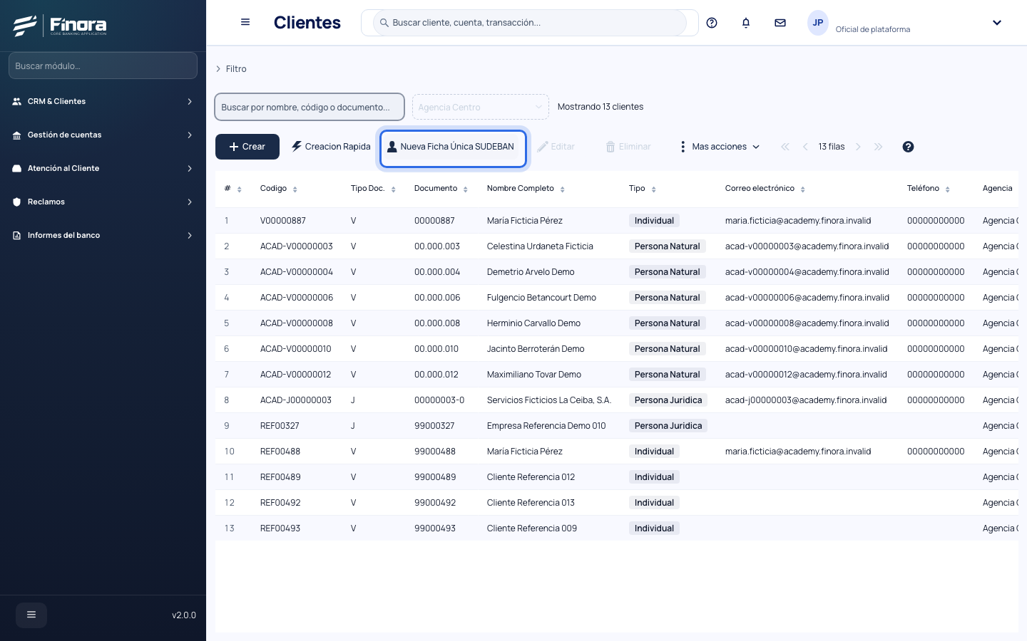Viewport: 1027px width, 641px height.
Task: Select row with code V00000887
Action: coord(617,221)
